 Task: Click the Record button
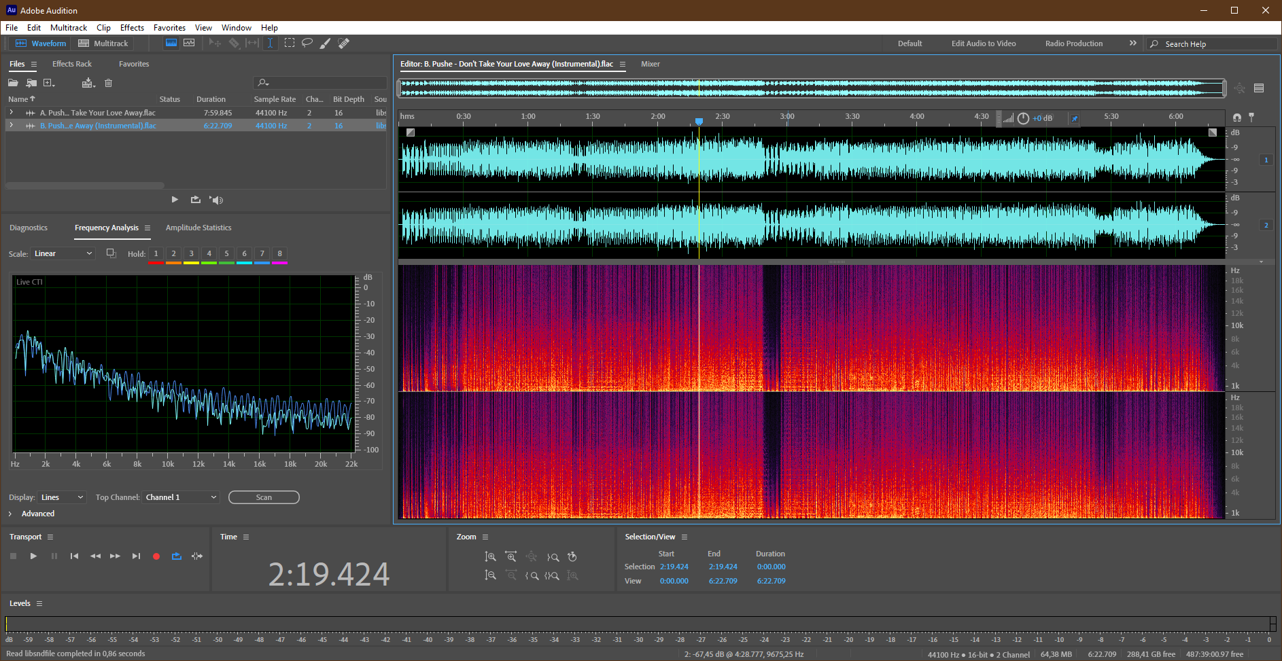pyautogui.click(x=156, y=556)
